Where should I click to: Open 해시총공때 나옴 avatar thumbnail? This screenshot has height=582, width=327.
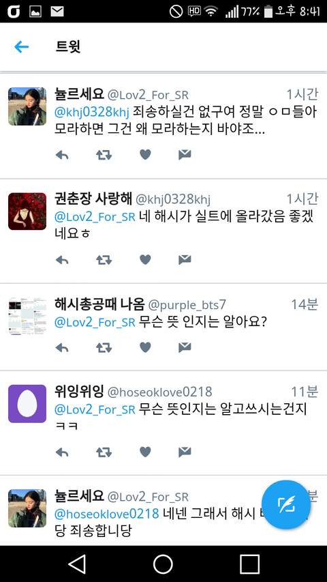tap(27, 316)
